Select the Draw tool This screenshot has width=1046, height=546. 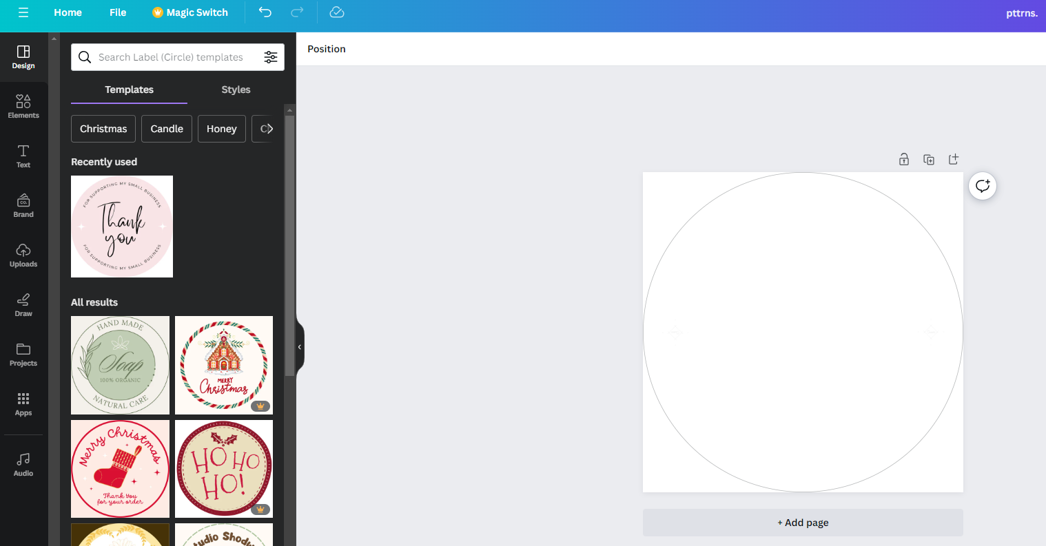tap(23, 305)
